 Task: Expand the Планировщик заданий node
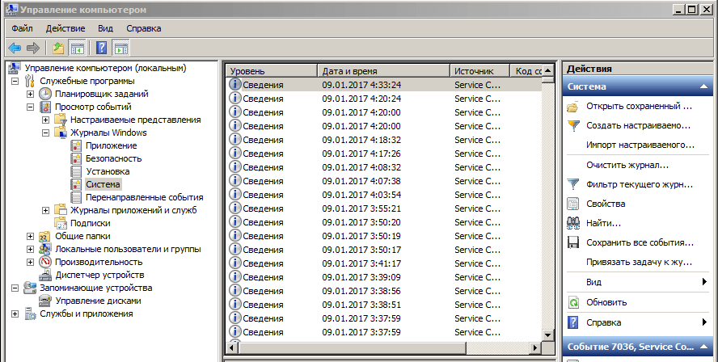pos(30,94)
